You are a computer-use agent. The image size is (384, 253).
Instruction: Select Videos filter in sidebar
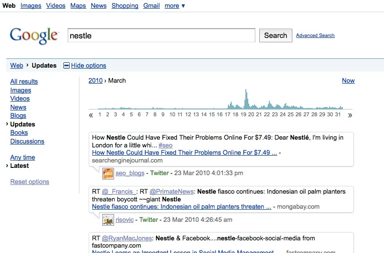20,98
